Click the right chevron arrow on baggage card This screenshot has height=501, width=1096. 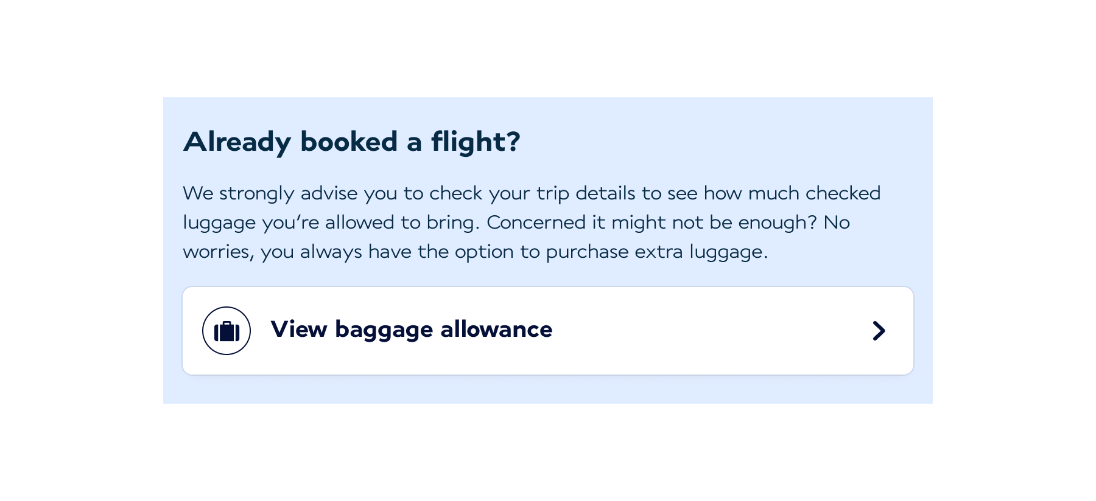coord(878,331)
